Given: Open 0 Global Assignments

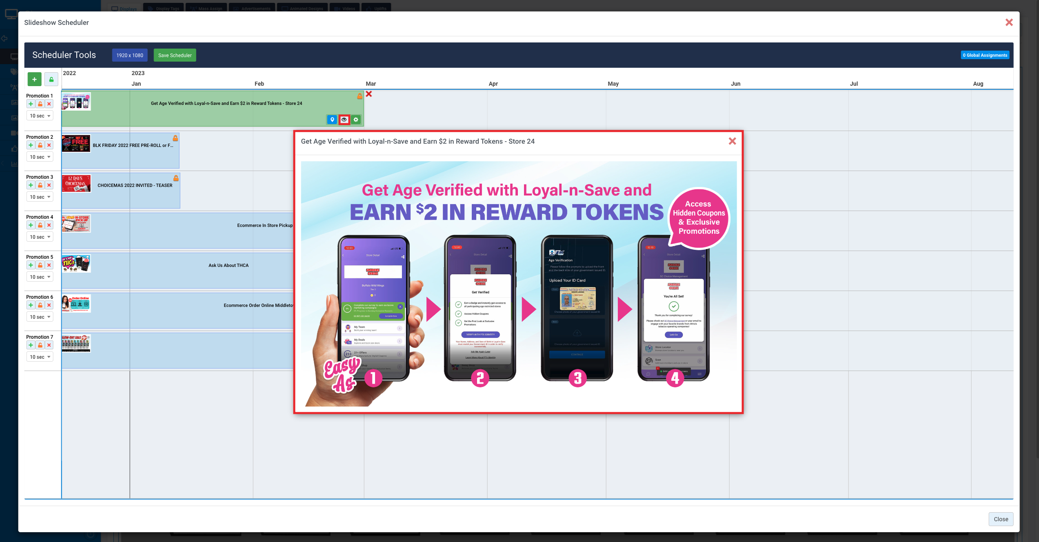Looking at the screenshot, I should (985, 56).
